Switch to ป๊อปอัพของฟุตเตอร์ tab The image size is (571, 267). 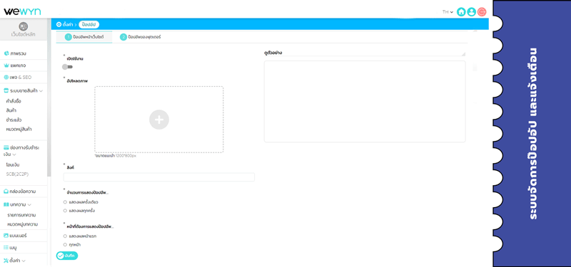(x=141, y=37)
